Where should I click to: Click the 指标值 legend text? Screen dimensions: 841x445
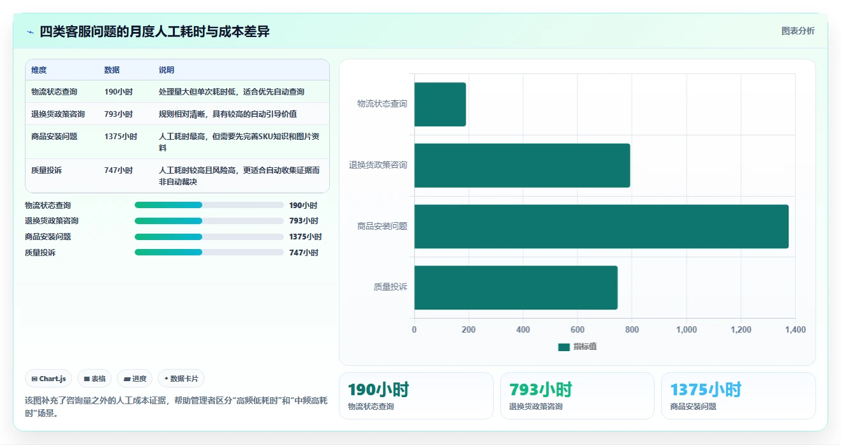(x=585, y=347)
